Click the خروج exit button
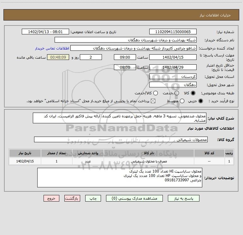This screenshot has height=235, width=243. 51,198
